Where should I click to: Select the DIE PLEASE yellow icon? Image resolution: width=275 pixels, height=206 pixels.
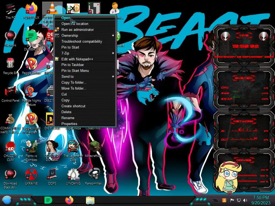click(x=50, y=121)
